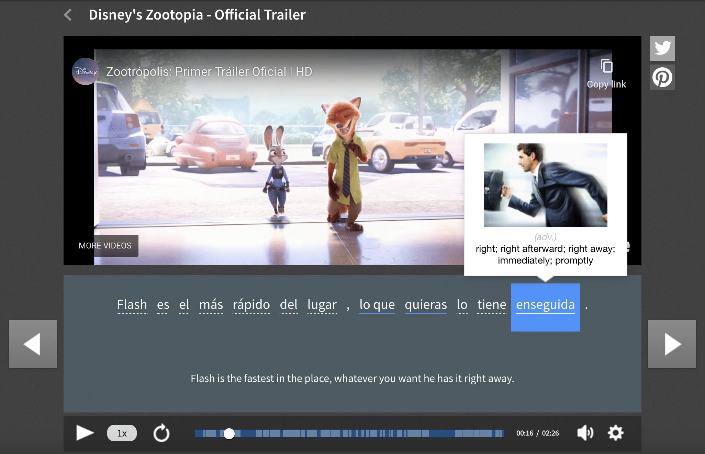705x454 pixels.
Task: Click the Copy link icon
Action: coord(606,66)
